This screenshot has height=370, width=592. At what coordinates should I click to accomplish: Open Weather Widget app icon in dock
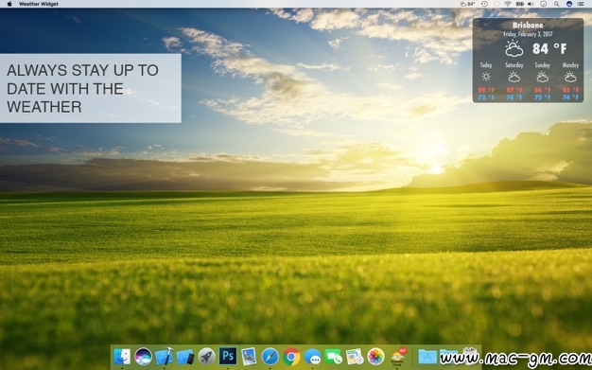pos(397,357)
